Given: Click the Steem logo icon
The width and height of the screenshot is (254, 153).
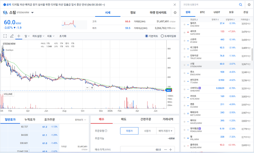Looking at the screenshot, I should [x=5, y=12].
